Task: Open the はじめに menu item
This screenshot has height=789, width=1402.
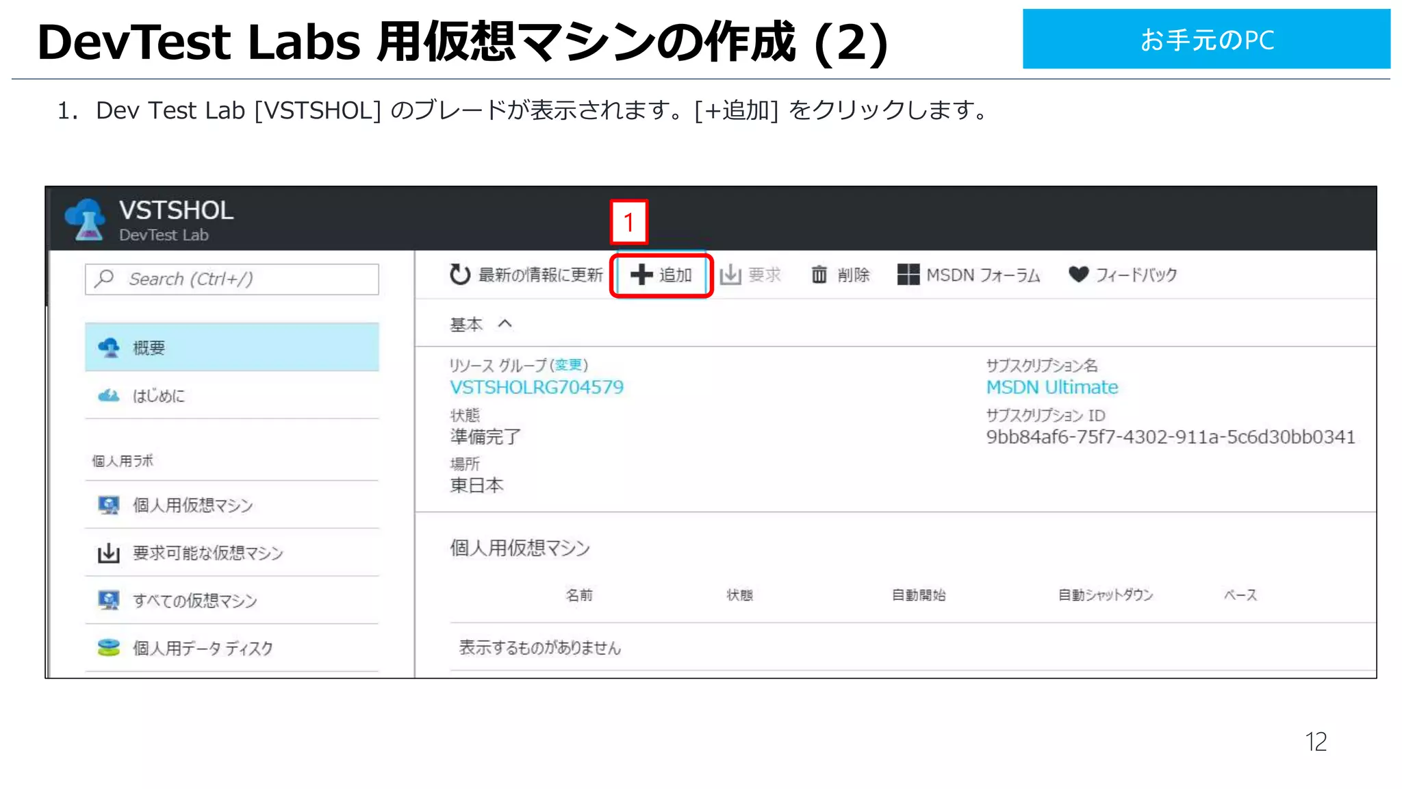Action: [x=232, y=395]
